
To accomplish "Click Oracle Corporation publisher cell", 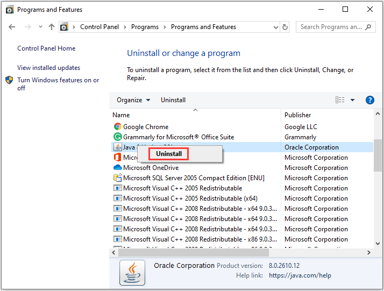I will [x=311, y=147].
